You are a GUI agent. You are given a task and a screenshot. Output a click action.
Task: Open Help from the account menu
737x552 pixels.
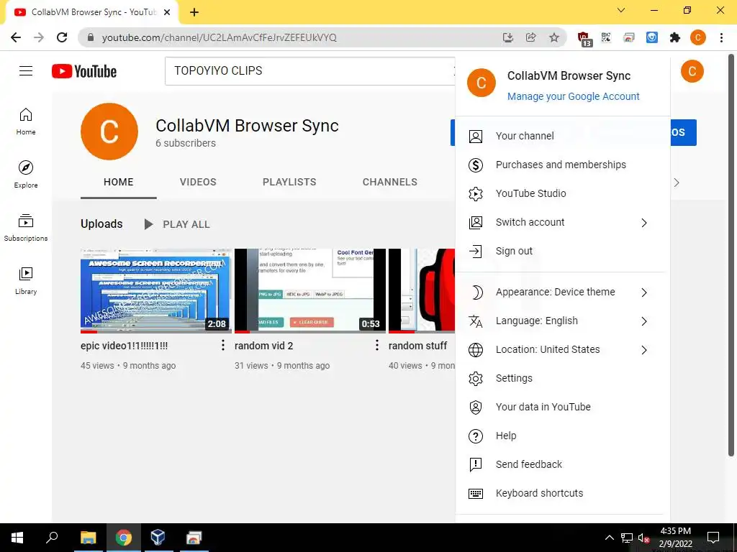coord(559,436)
